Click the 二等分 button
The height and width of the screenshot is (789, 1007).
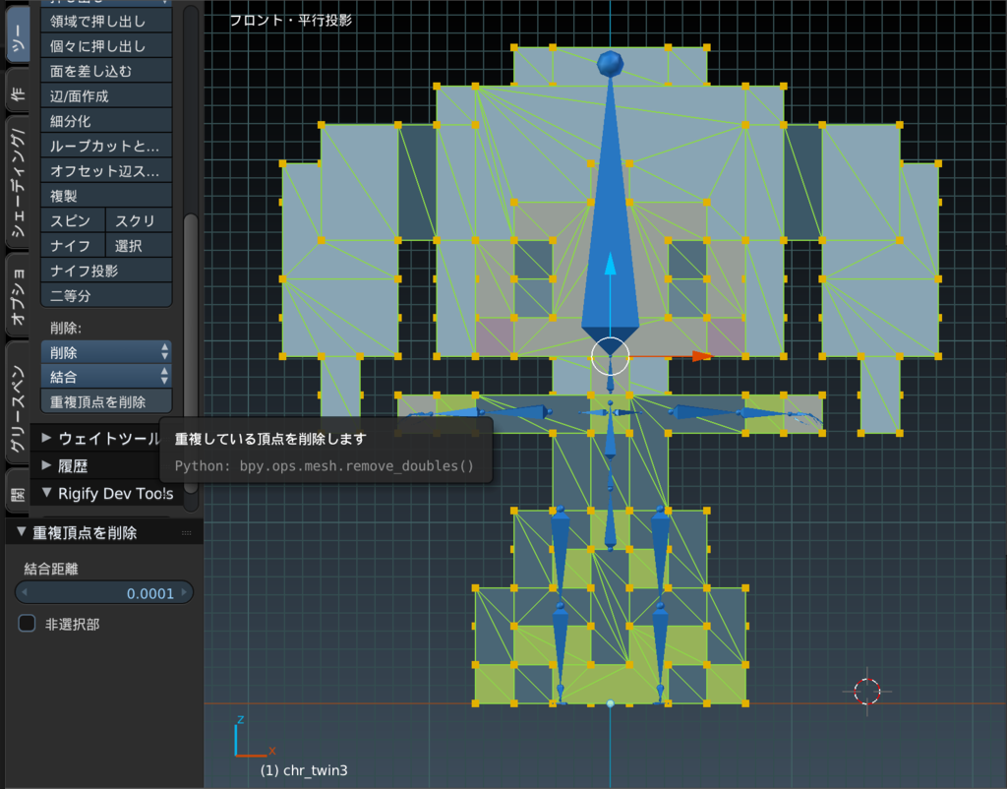coord(106,295)
